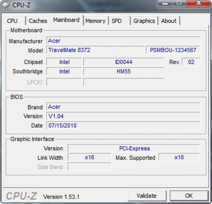This screenshot has width=212, height=204.
Task: Select the Mainboard tab
Action: (66, 20)
